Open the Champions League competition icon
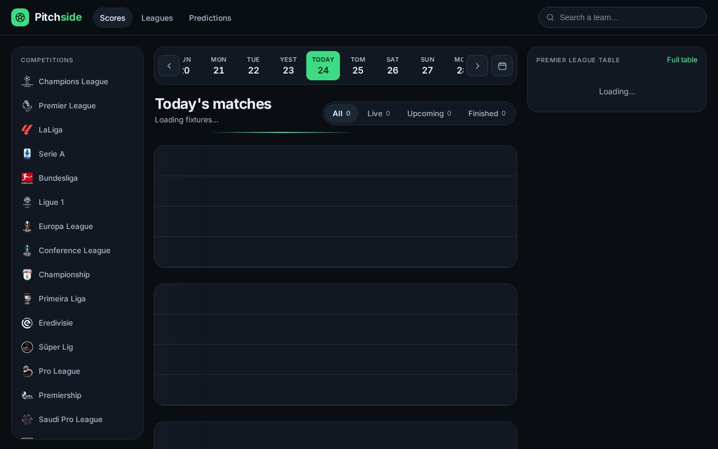Image resolution: width=718 pixels, height=449 pixels. 27,81
